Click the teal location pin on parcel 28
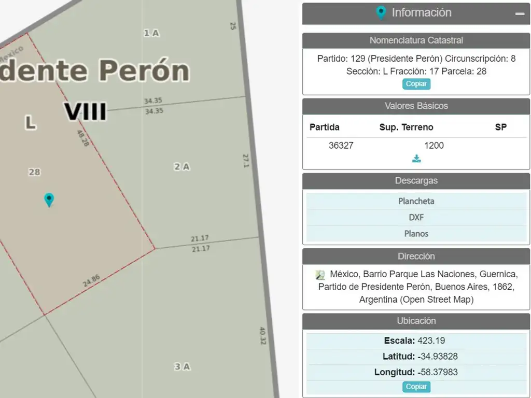 click(x=49, y=199)
